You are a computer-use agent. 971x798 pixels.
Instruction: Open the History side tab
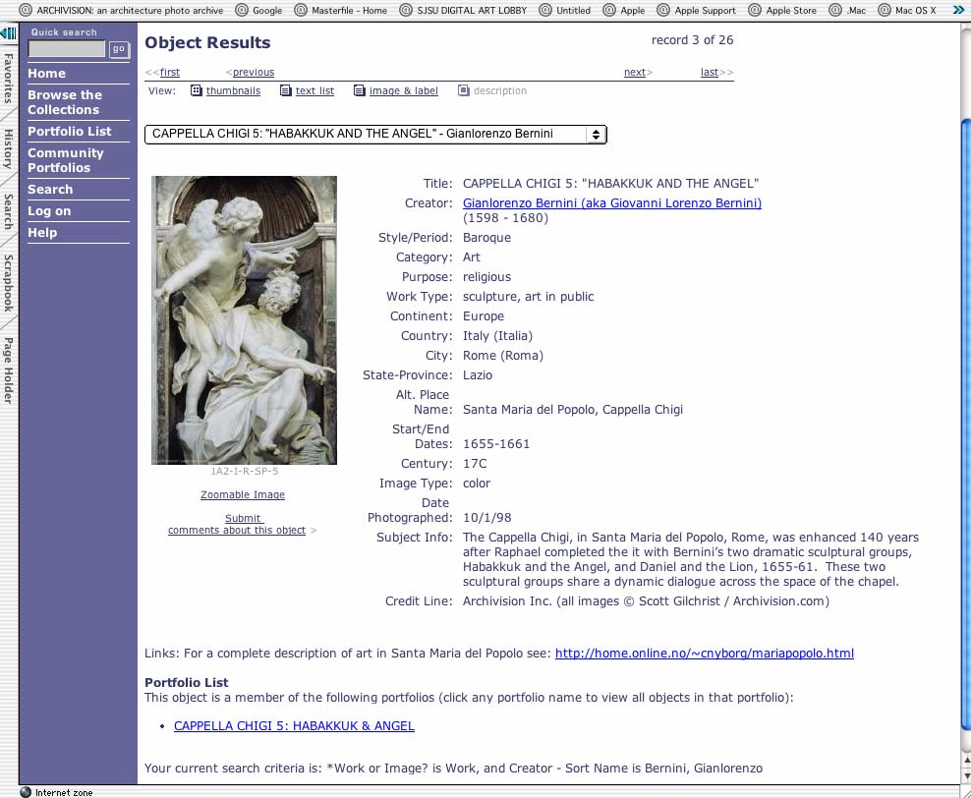point(8,148)
